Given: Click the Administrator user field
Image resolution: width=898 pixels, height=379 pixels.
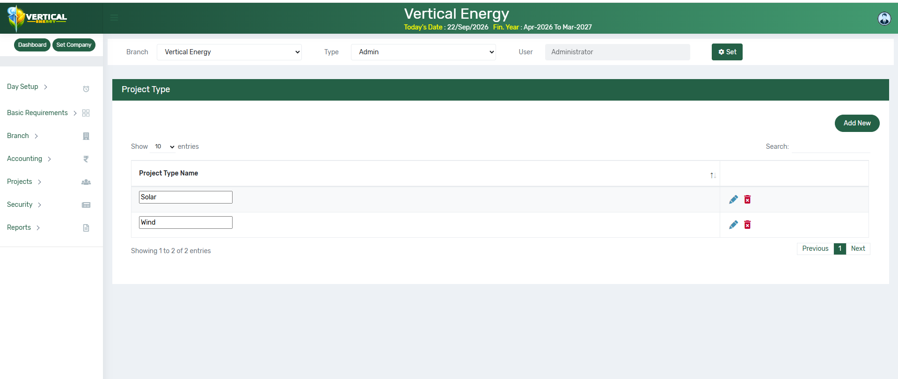Looking at the screenshot, I should point(618,52).
